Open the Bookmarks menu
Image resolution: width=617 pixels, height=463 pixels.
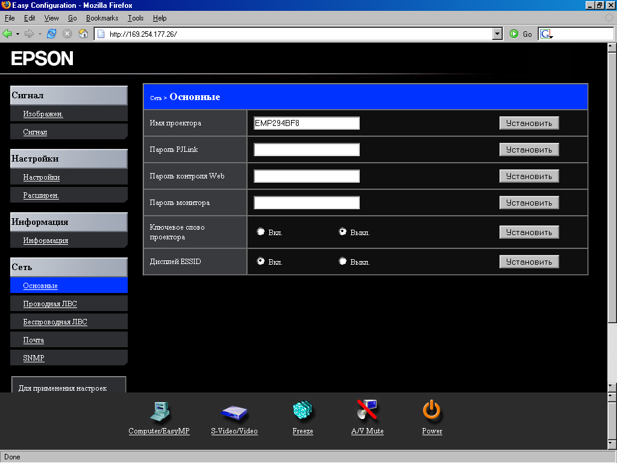102,18
